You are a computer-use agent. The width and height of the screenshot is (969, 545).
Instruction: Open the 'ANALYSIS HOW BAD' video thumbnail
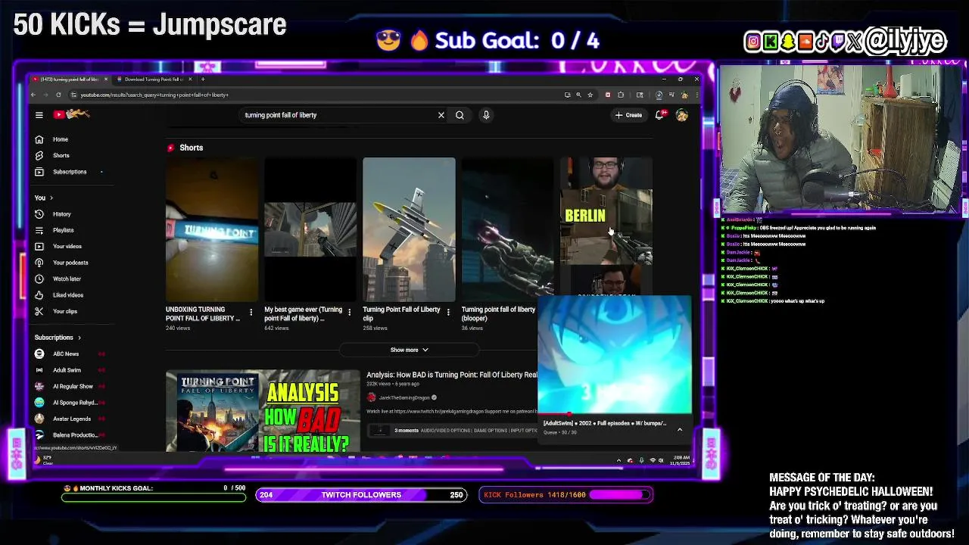pos(263,411)
